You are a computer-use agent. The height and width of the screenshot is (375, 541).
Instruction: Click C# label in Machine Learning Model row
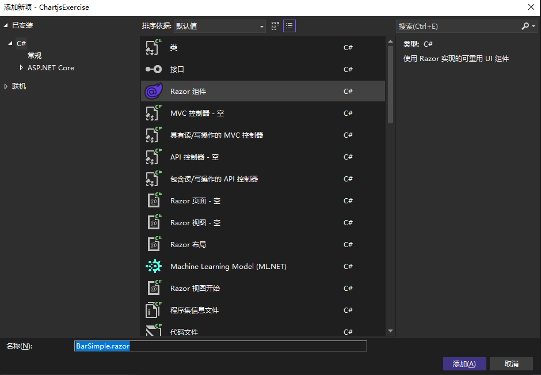point(348,266)
